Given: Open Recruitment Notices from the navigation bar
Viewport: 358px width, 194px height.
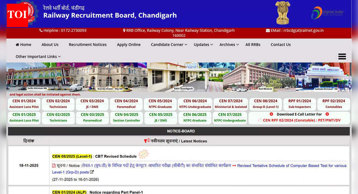Looking at the screenshot, I should [x=88, y=44].
